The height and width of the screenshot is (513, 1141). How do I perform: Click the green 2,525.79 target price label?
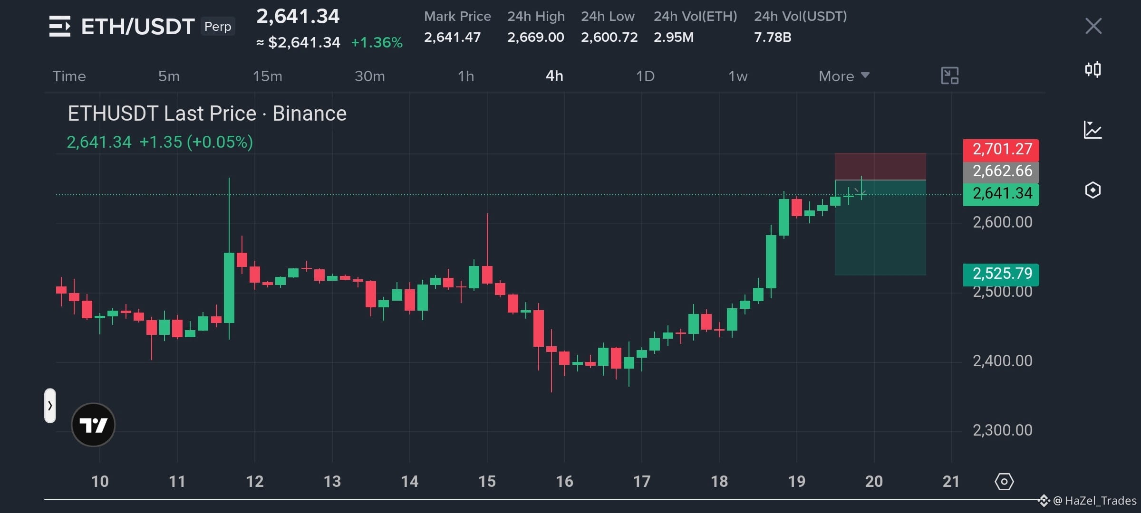(x=1001, y=274)
